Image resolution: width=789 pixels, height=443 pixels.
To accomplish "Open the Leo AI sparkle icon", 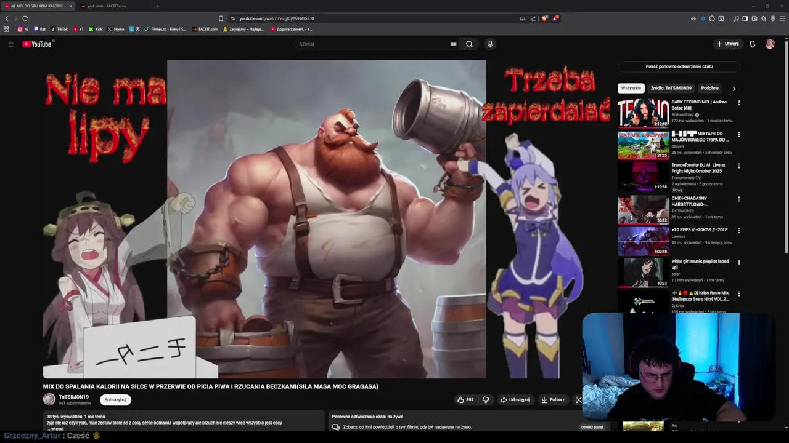I will tap(764, 18).
